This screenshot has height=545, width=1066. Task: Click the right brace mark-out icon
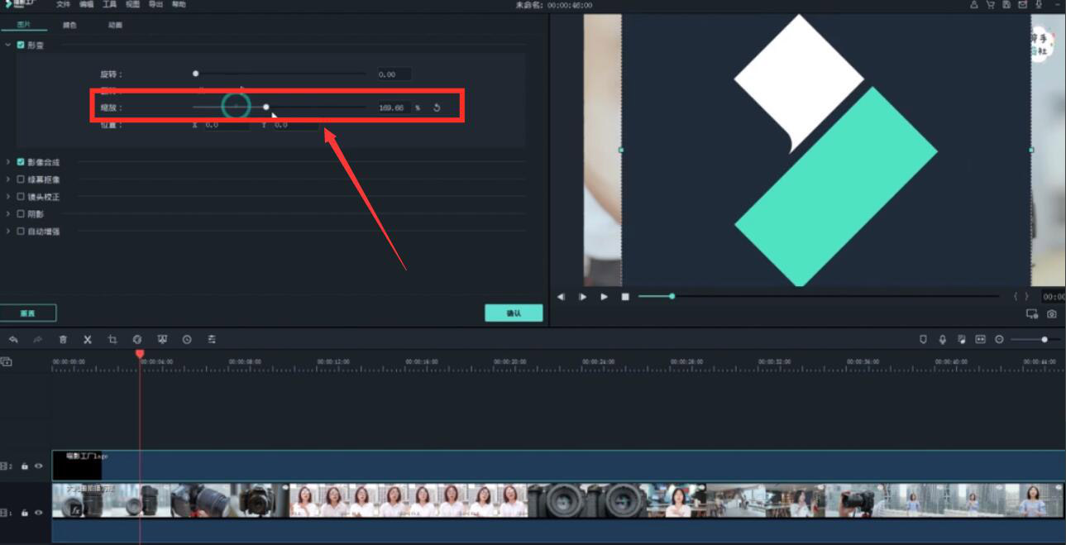pos(1027,296)
